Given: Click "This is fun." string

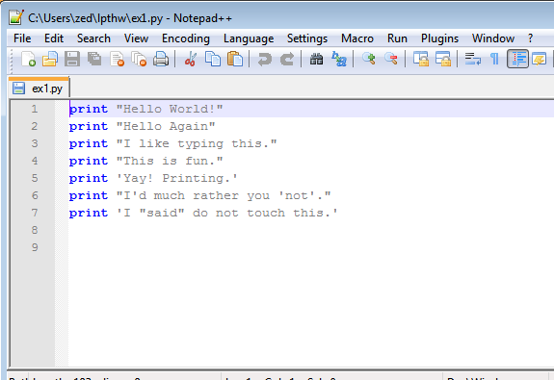Looking at the screenshot, I should (170, 161).
